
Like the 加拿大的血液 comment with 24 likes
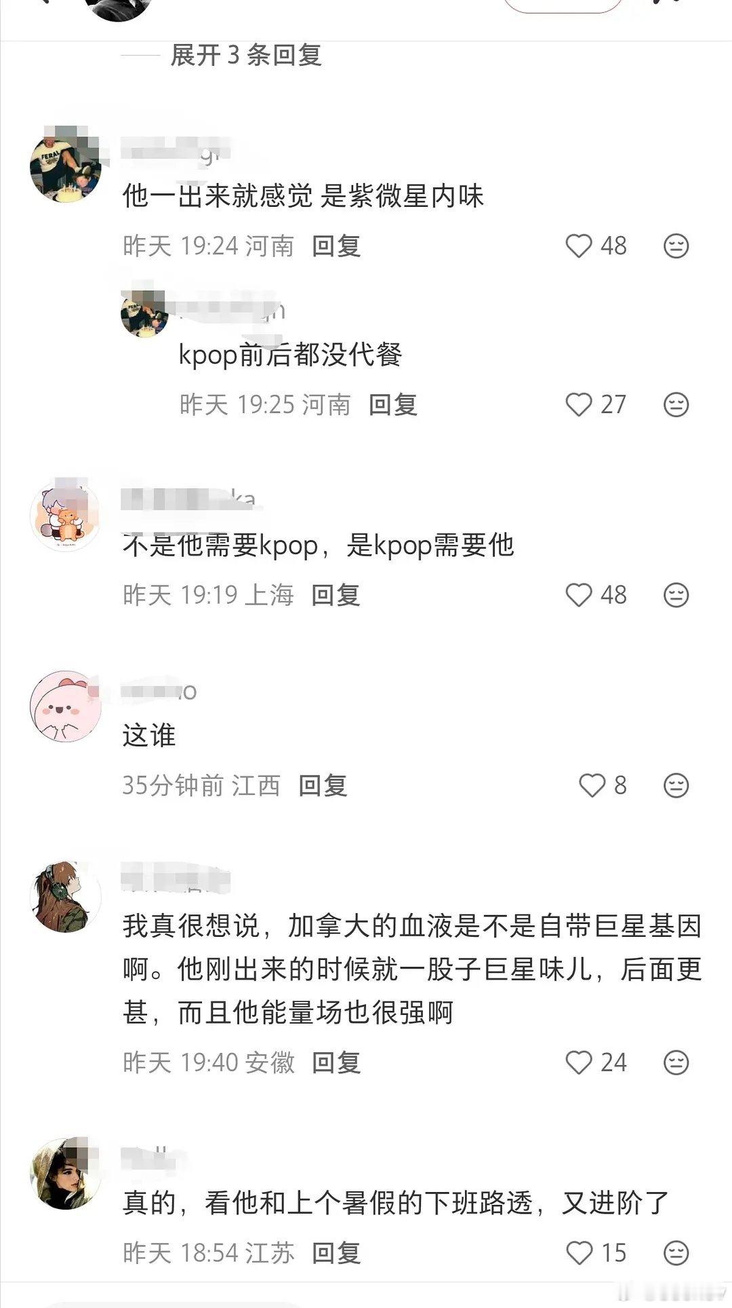coord(579,1062)
